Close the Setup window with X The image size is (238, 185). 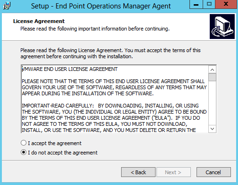pyautogui.click(x=226, y=4)
